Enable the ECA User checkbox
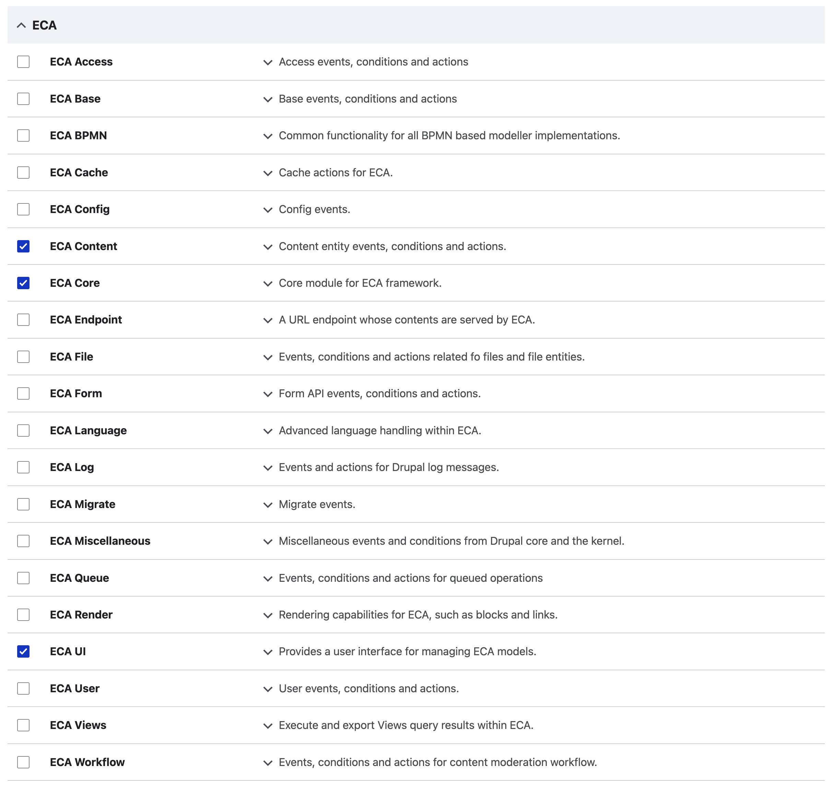Viewport: 833px width, 789px height. point(23,688)
